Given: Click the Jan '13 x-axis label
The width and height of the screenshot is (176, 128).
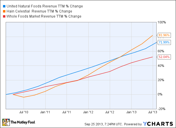Looking at the screenshot, I should (131, 112).
